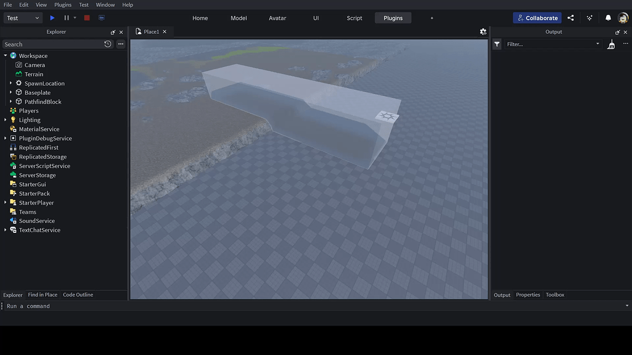This screenshot has height=355, width=632.
Task: Select Terrain in Explorer
Action: pos(34,75)
